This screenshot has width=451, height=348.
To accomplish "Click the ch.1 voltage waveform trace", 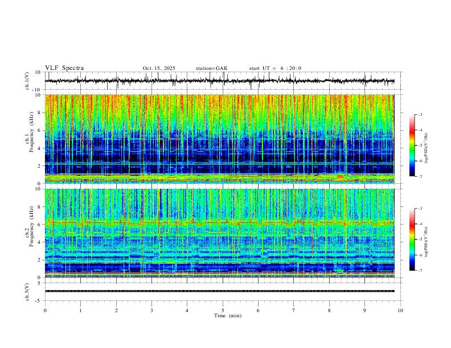I will 219,81.
